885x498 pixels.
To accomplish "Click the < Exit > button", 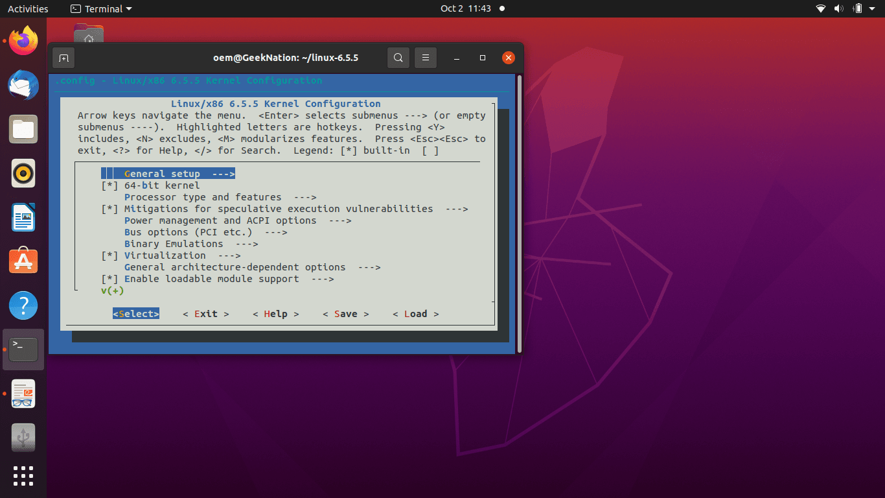I will coord(206,314).
